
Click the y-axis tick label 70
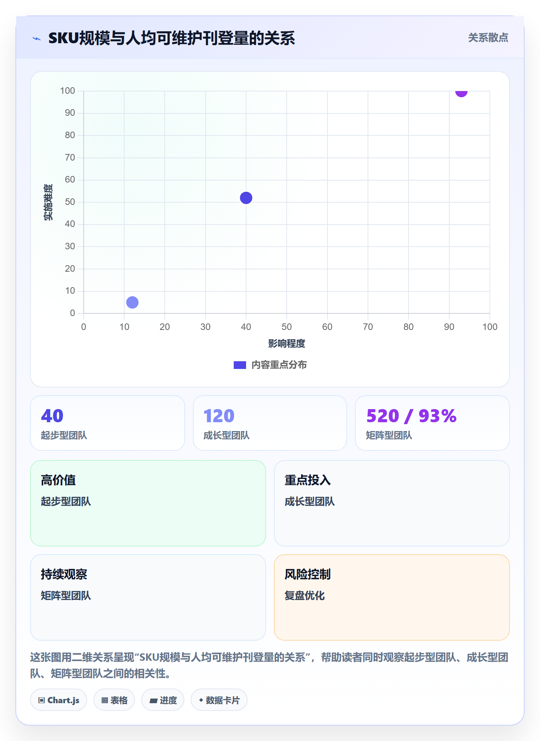[70, 157]
